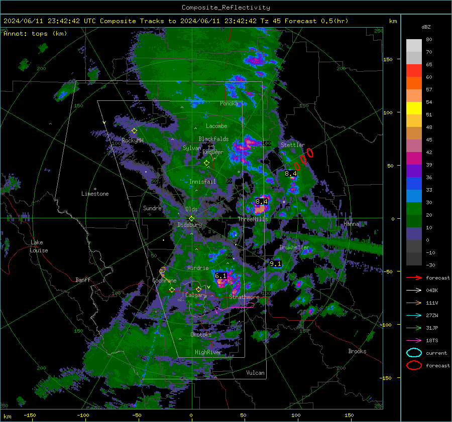This screenshot has width=452, height=422.
Task: Click the Innisfail city label
Action: 202,182
